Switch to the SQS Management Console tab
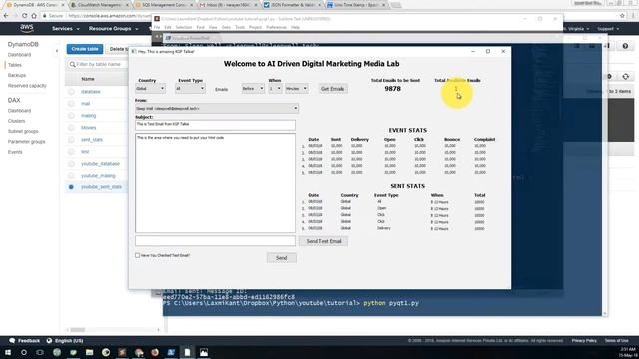 (164, 5)
